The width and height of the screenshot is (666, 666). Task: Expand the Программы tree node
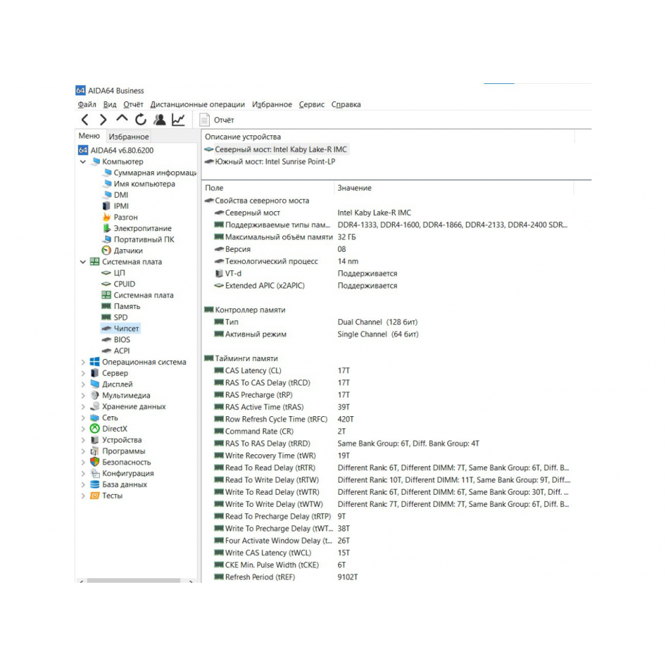(83, 451)
